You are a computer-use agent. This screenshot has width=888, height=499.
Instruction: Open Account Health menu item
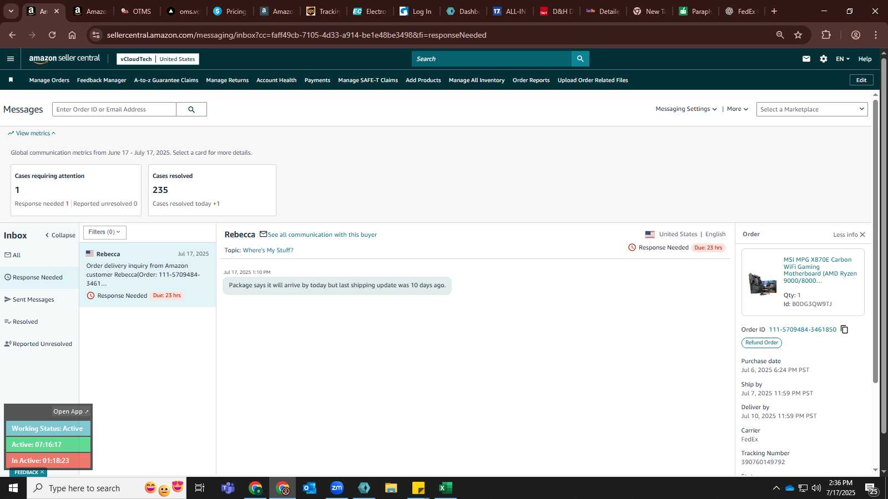point(276,80)
